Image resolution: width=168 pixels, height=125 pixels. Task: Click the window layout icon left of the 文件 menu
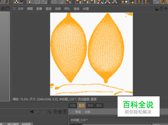tap(7, 9)
